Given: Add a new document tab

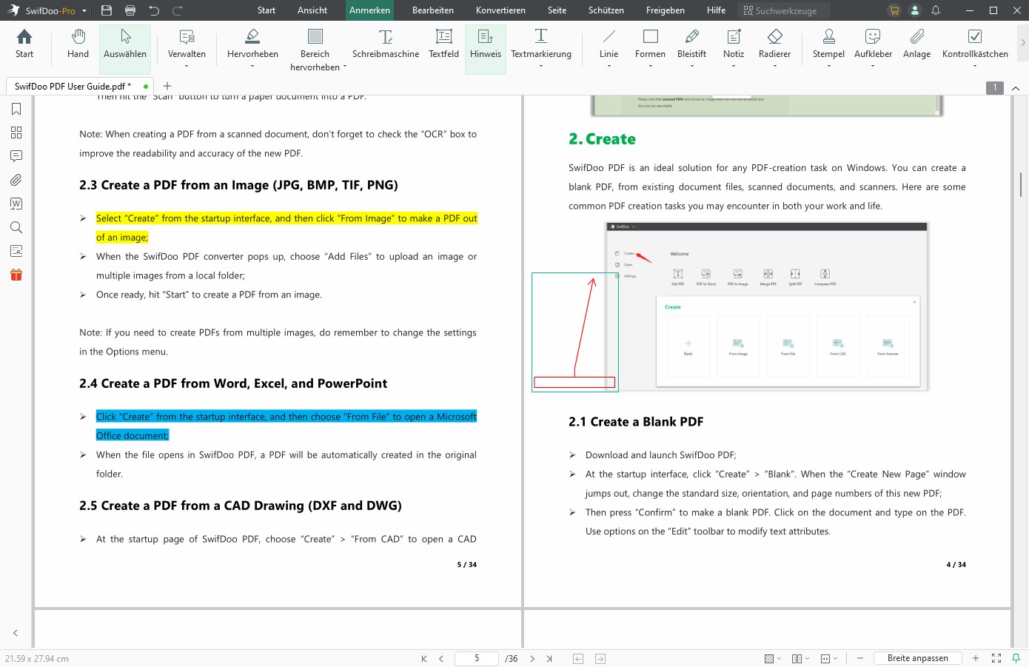Looking at the screenshot, I should pos(167,86).
